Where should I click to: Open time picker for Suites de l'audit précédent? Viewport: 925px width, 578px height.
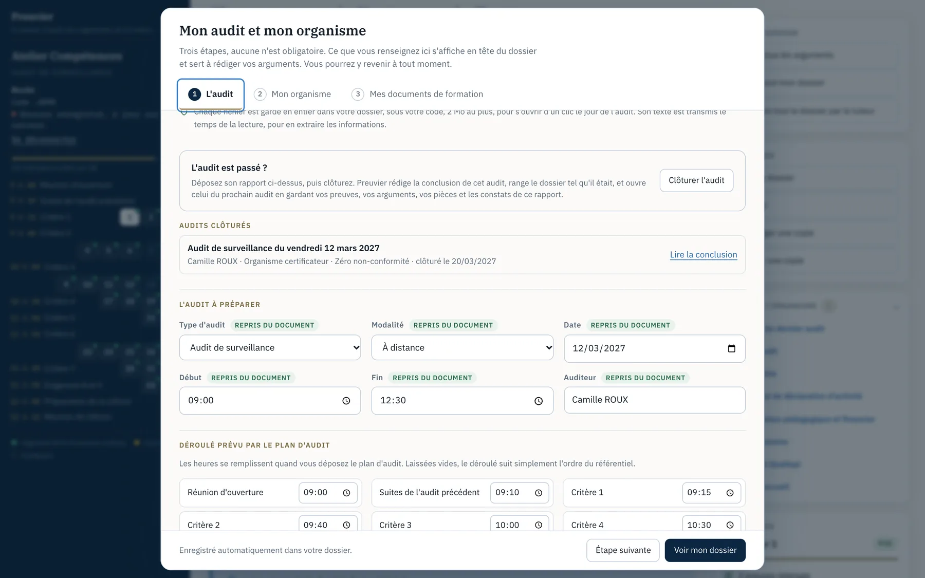pyautogui.click(x=538, y=493)
